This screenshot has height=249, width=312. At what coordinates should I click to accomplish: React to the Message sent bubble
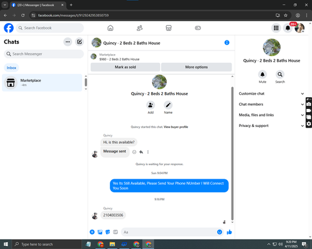134,152
